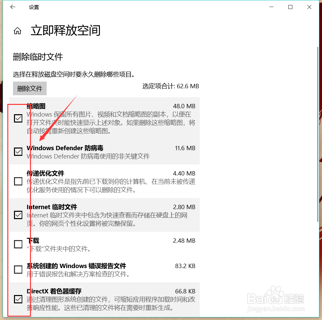Open Settings home via the house icon

click(x=17, y=30)
